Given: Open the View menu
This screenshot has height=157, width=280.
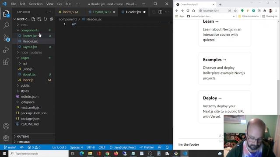Looking at the screenshot, I should [50, 4].
